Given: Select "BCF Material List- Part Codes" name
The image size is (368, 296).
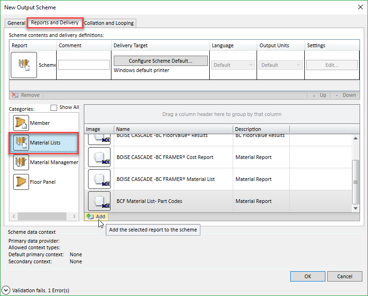Looking at the screenshot, I should pos(149,202).
